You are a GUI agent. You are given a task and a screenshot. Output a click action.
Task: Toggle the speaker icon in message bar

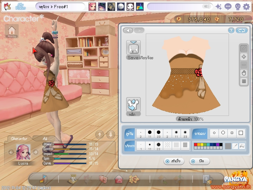coord(207,6)
